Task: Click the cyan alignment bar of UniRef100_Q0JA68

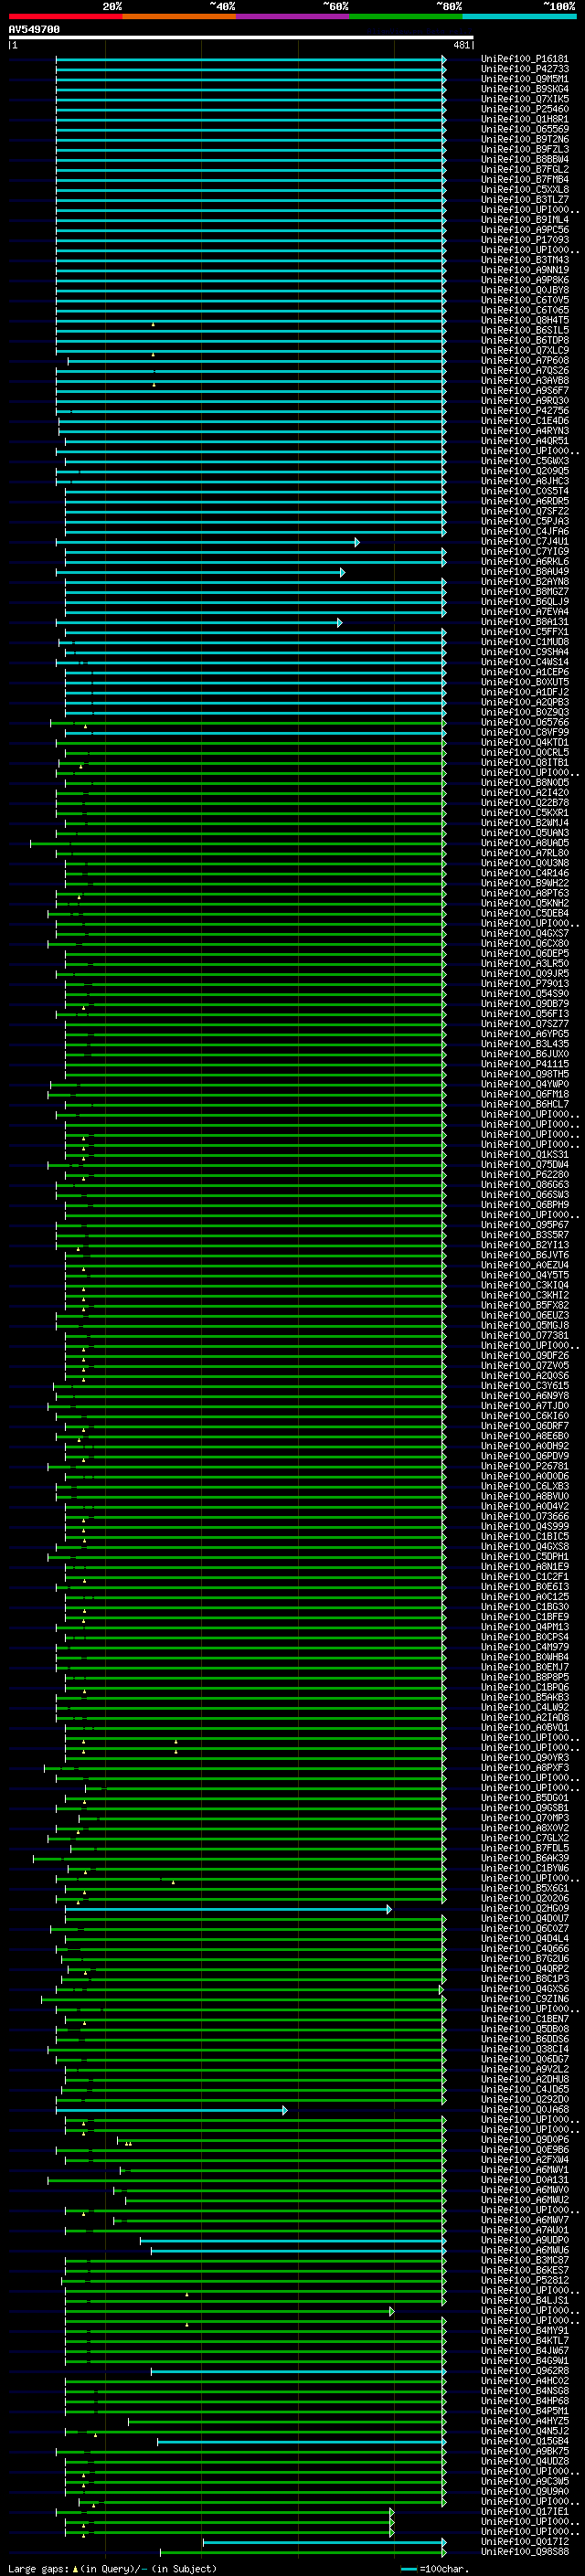Action: (172, 2111)
